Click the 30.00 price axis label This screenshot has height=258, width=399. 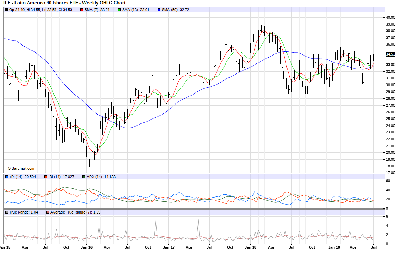390,85
